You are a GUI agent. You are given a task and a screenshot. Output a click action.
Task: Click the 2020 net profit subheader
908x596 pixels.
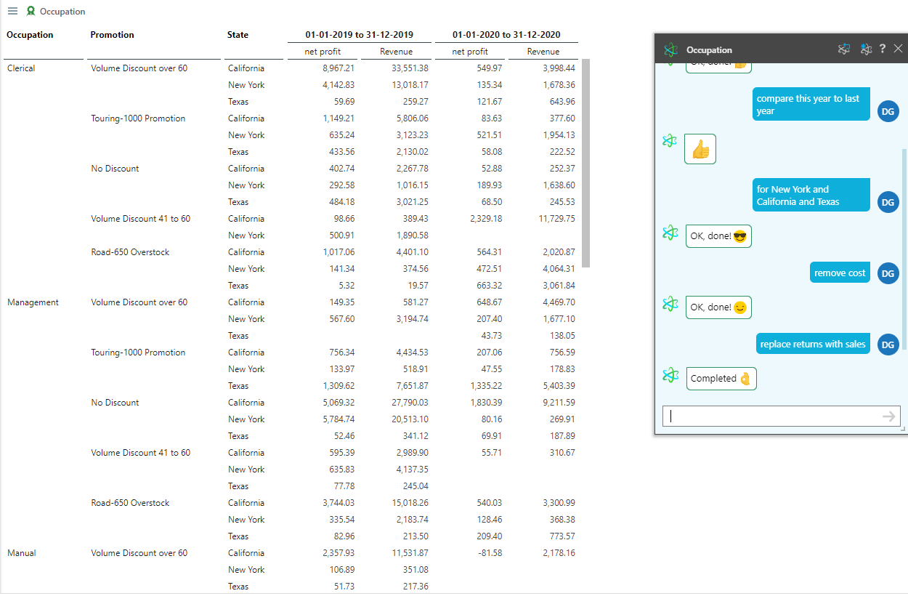click(x=470, y=52)
